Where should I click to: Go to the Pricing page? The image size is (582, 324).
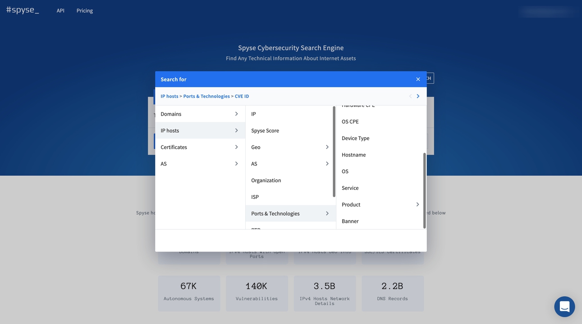[85, 10]
